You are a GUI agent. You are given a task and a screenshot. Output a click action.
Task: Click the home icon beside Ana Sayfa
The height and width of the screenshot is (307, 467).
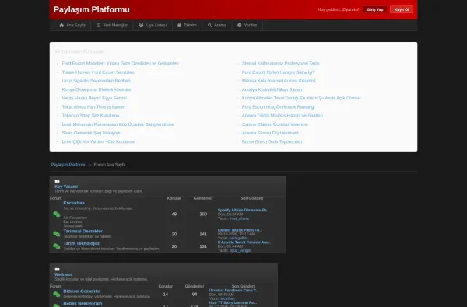point(61,26)
